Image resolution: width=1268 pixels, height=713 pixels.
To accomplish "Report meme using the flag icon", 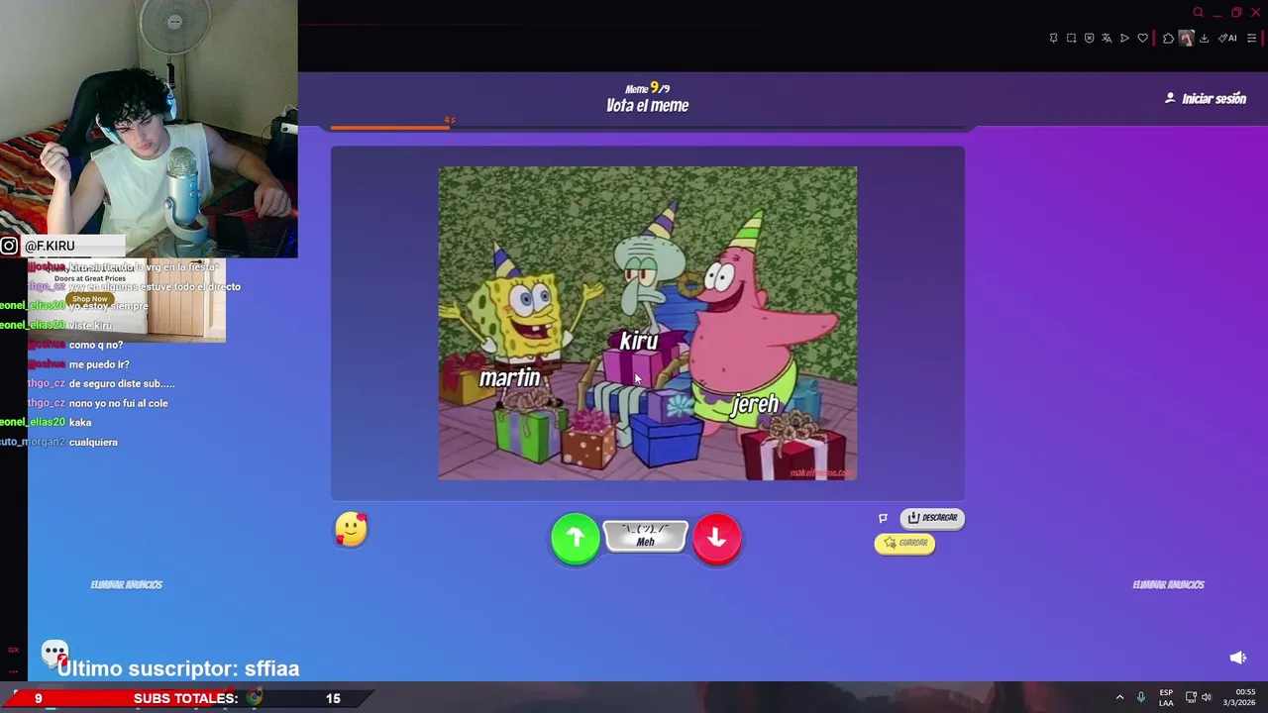I will click(x=883, y=518).
